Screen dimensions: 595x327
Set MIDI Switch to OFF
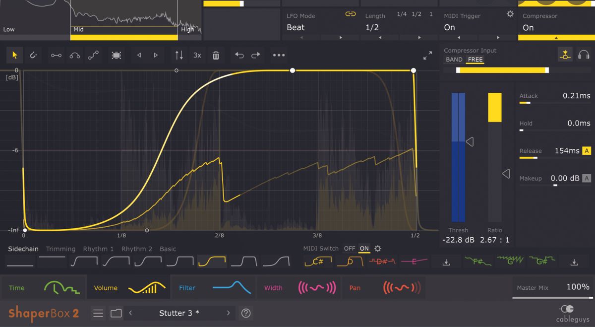click(350, 249)
